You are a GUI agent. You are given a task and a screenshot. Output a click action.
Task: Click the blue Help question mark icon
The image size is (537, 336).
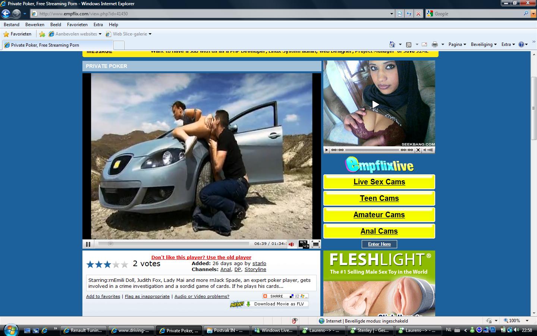[521, 44]
